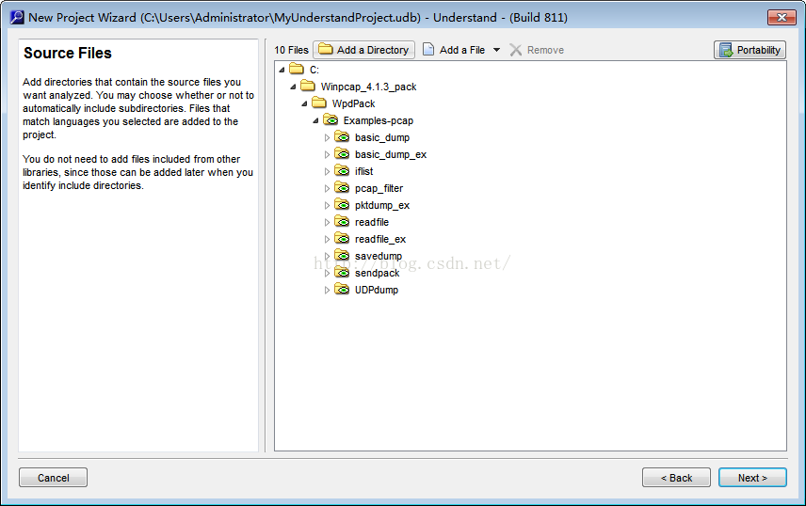The height and width of the screenshot is (506, 806).
Task: Click the Examples-pcap watched folder icon
Action: click(x=330, y=119)
